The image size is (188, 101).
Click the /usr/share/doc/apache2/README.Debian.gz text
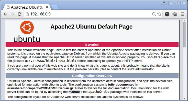point(40,88)
